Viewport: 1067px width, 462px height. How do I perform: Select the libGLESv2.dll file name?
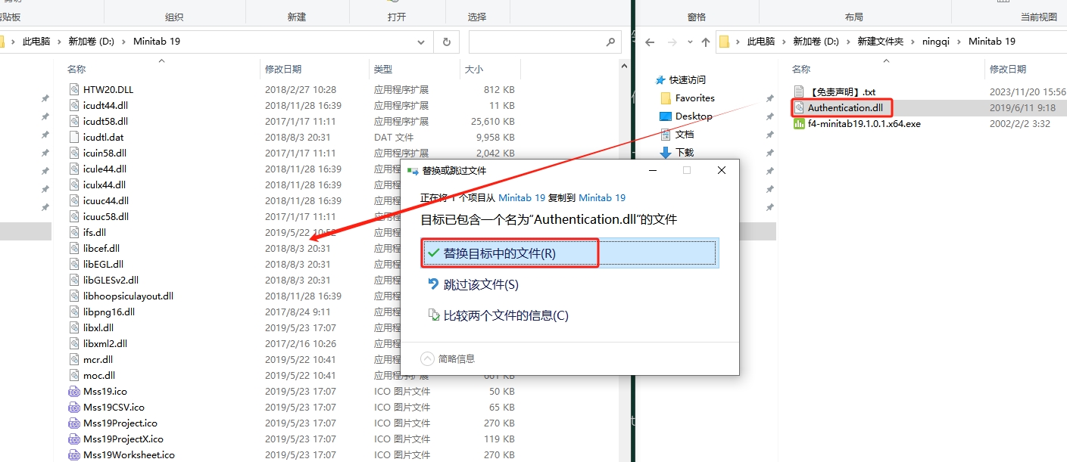click(111, 280)
